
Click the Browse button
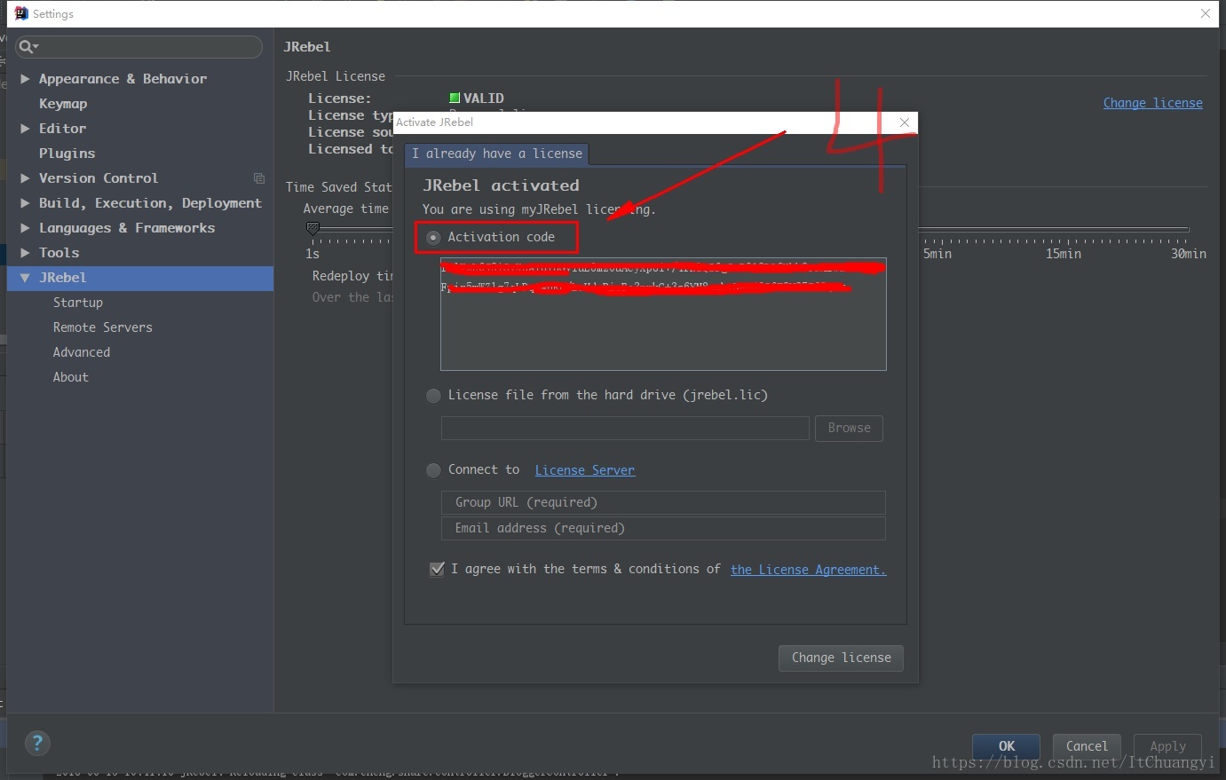pos(850,428)
